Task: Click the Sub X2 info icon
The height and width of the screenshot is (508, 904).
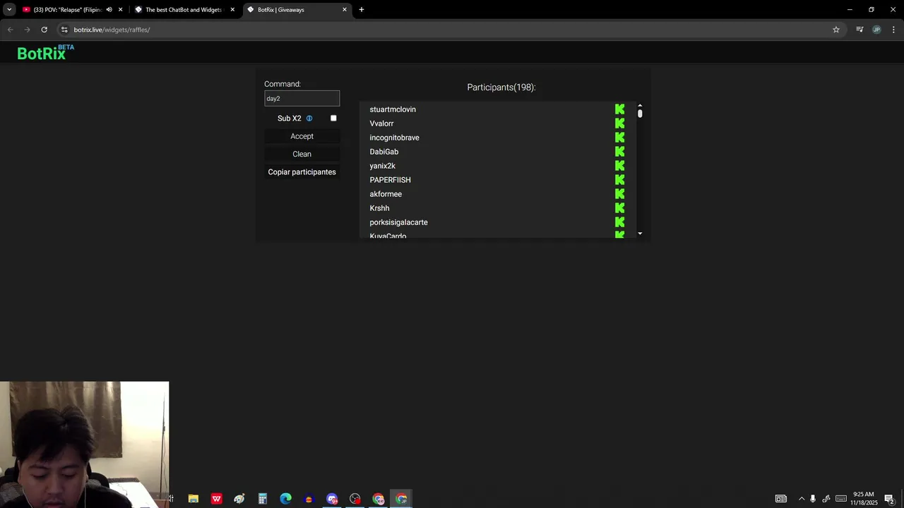Action: 309,119
